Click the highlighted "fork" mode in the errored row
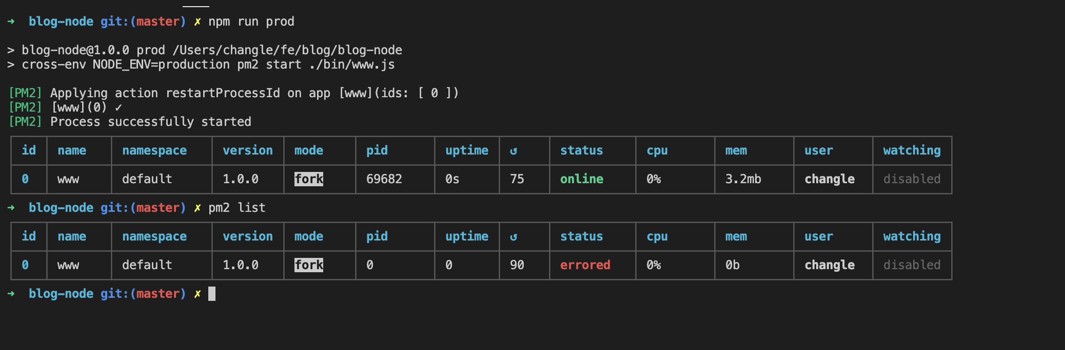This screenshot has width=1065, height=350. (309, 265)
